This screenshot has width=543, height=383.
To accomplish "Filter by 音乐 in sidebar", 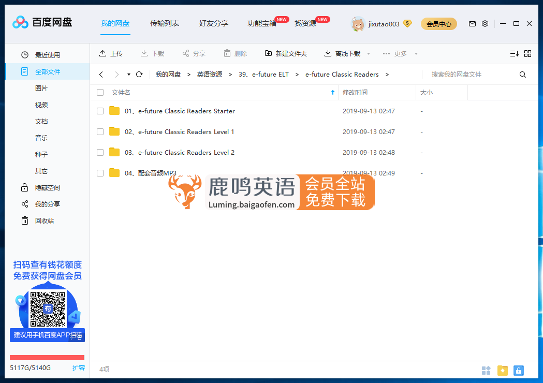I will tap(41, 138).
